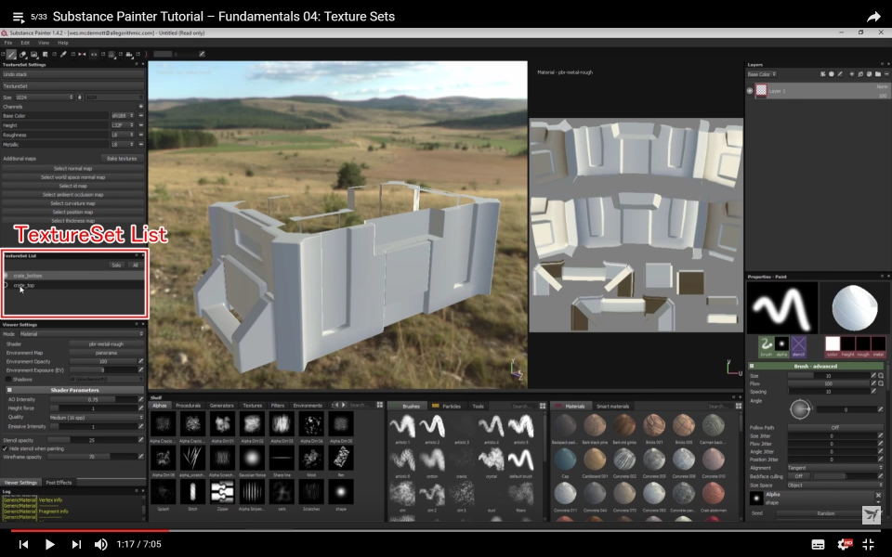Open the camera render icon in toolbar

coord(129,54)
